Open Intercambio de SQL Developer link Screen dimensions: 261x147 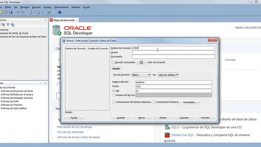coord(75,127)
